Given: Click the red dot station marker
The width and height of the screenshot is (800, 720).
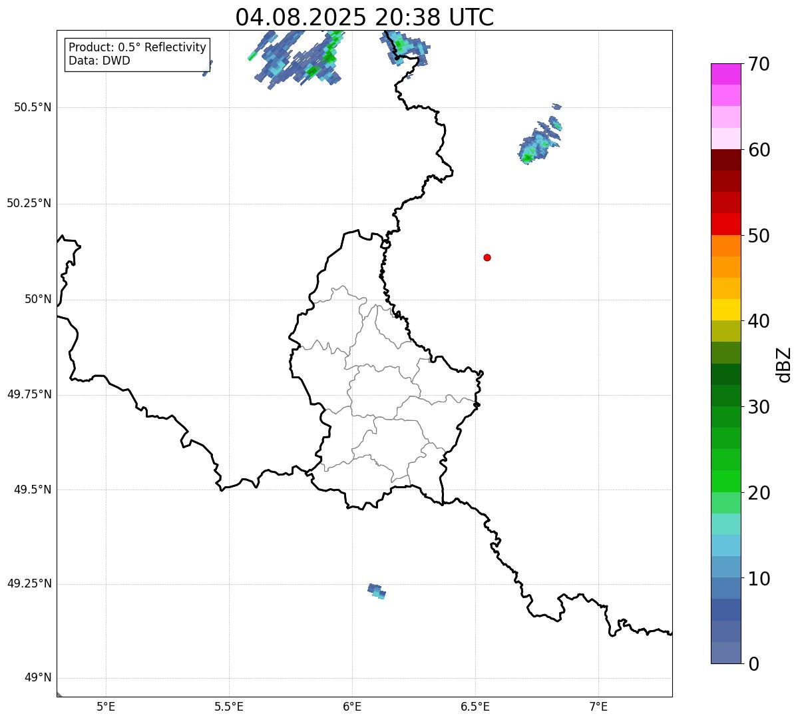Looking at the screenshot, I should click(487, 258).
